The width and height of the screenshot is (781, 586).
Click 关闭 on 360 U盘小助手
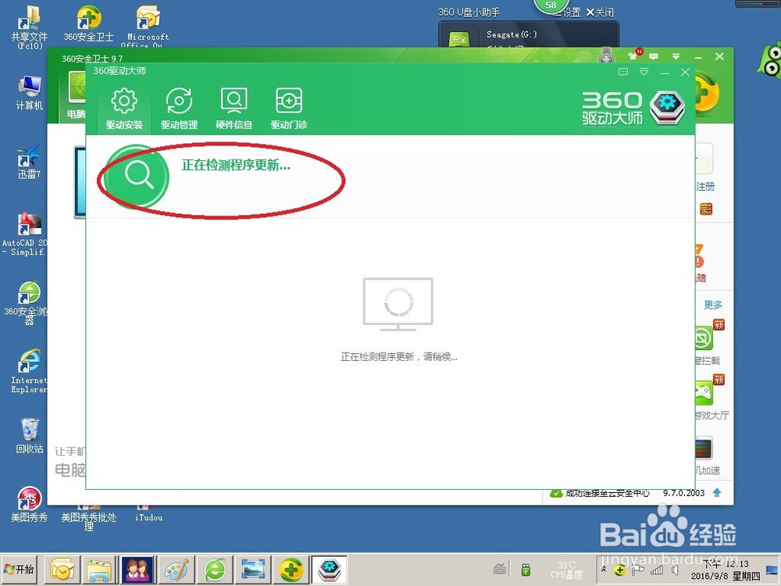pos(600,13)
